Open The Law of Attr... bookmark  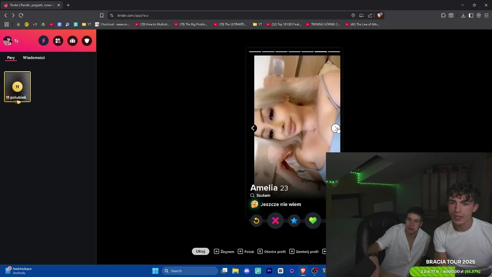tap(362, 24)
